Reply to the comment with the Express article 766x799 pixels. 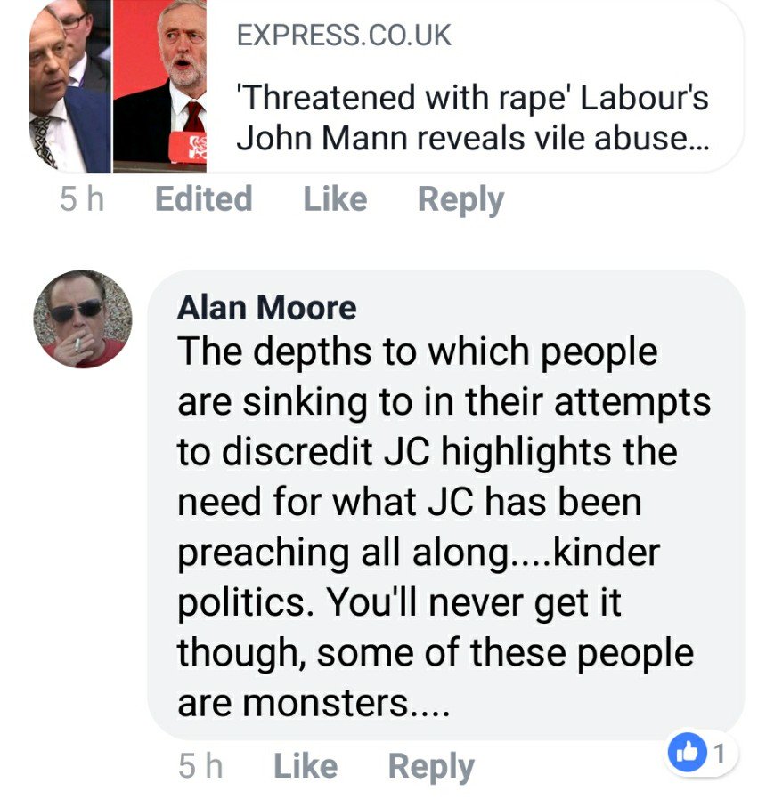pos(460,199)
